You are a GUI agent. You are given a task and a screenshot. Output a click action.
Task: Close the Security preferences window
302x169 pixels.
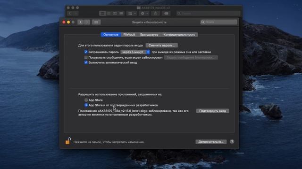(64, 22)
